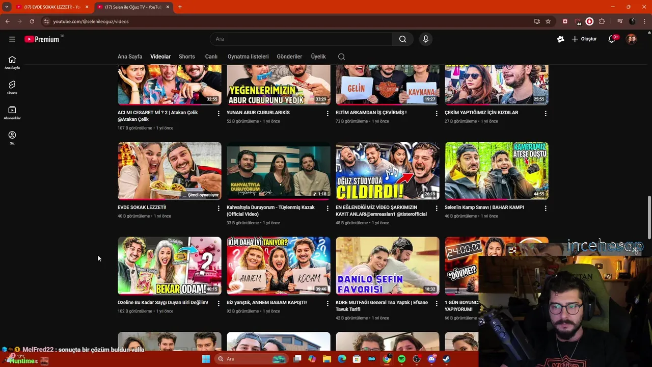Open the media controls icon in Chrome toolbar

pos(620,21)
